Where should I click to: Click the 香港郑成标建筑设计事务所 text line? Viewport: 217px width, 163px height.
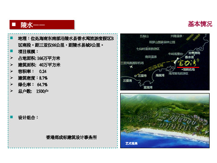coord(71,137)
